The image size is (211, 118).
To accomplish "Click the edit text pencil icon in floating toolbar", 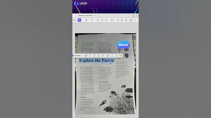I will point(108,56).
